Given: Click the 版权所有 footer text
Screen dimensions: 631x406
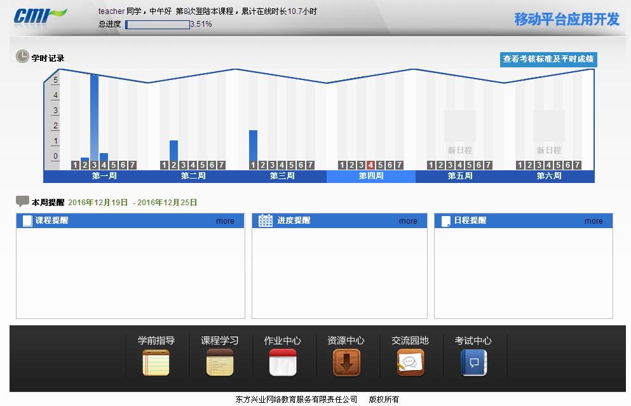Looking at the screenshot, I should [x=384, y=399].
